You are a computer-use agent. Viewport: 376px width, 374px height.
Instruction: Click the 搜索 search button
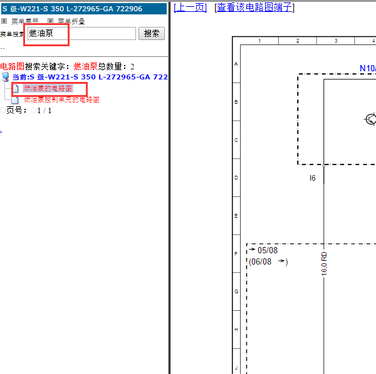tap(152, 33)
